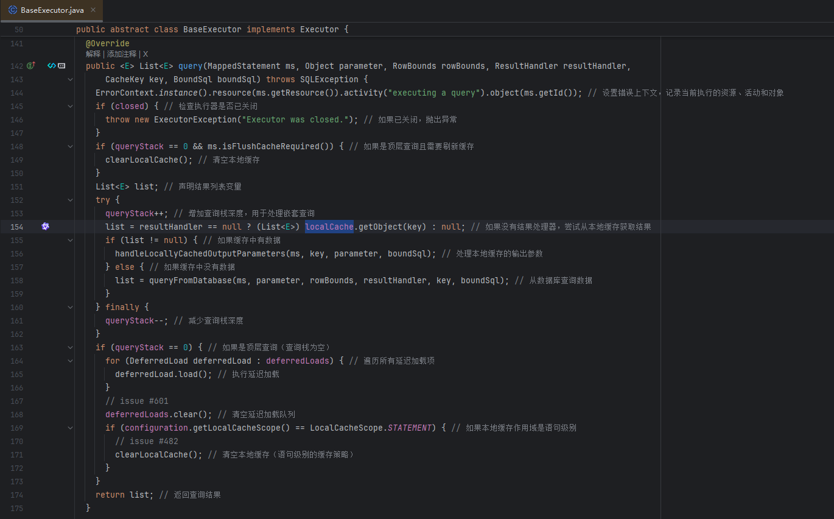Click the 添加注释 inline action link
Viewport: 834px width, 519px height.
tap(122, 54)
